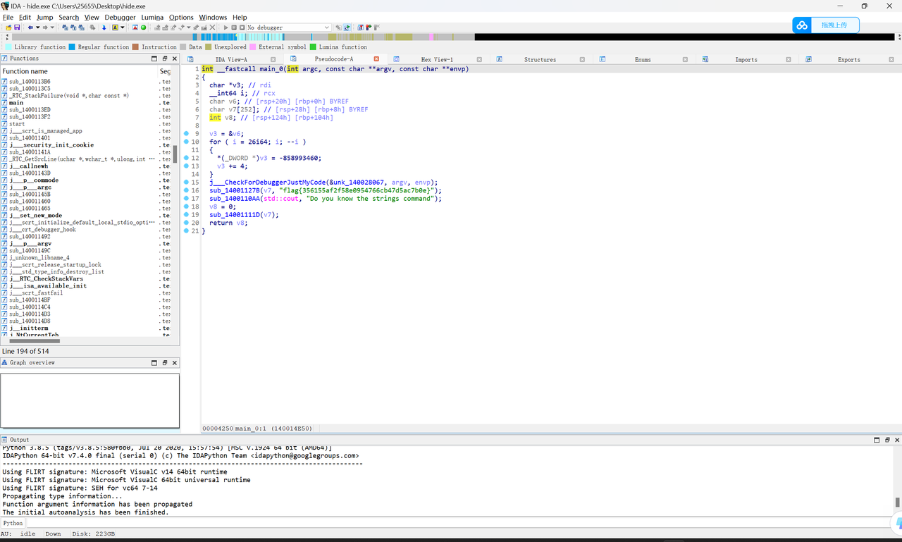Click the Baidu cloud upload icon
This screenshot has height=542, width=902.
coord(802,25)
